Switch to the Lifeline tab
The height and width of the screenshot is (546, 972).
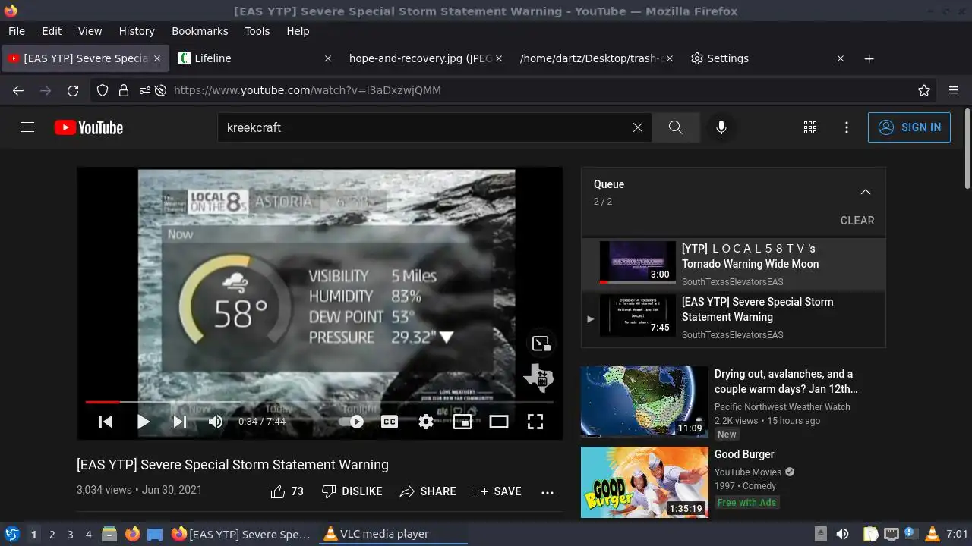click(x=256, y=58)
